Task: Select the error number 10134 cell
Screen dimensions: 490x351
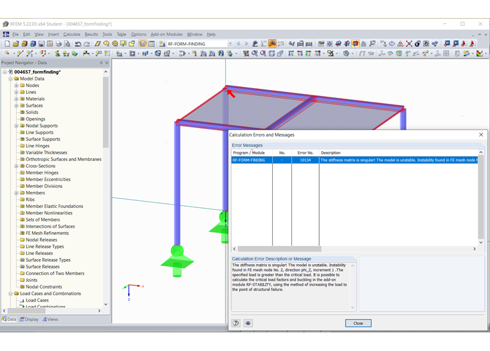Action: pos(306,160)
